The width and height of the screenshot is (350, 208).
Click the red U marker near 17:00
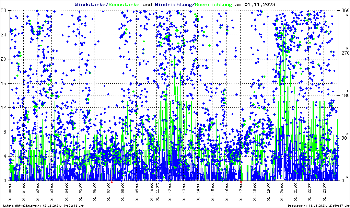pos(241,182)
